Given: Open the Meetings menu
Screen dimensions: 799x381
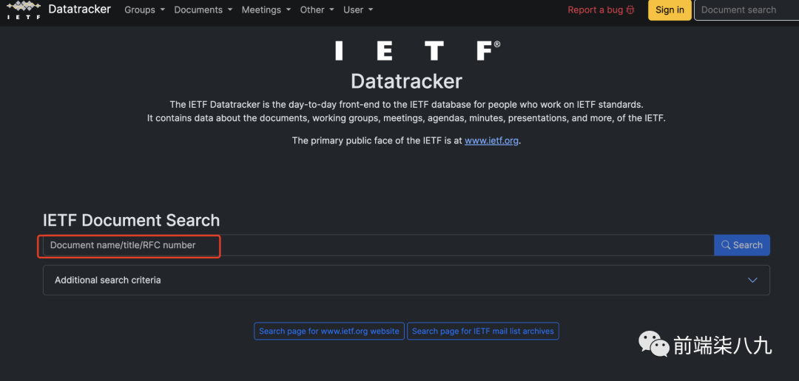Looking at the screenshot, I should (266, 10).
